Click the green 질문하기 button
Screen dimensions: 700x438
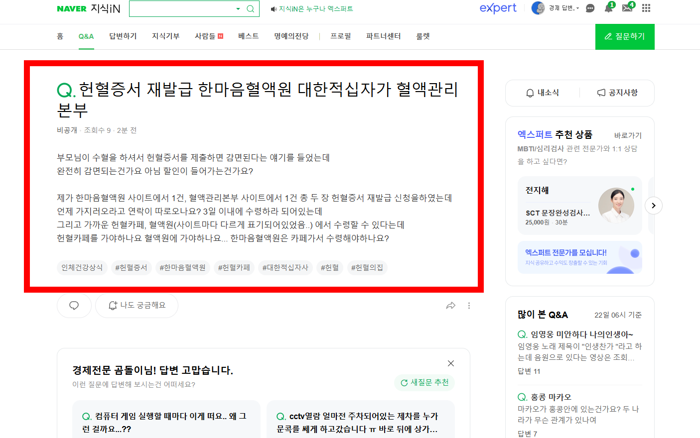pyautogui.click(x=625, y=37)
